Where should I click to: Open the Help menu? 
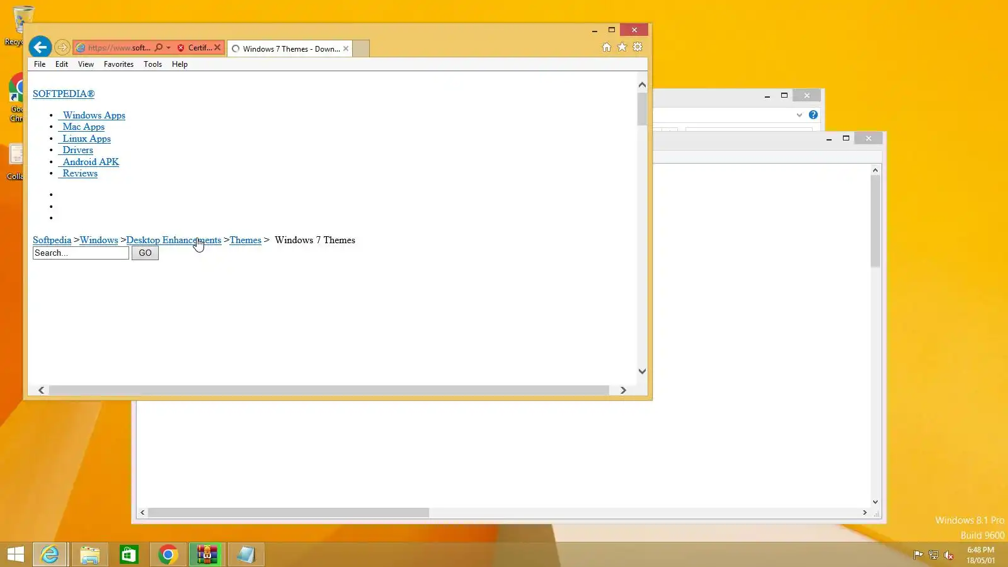click(x=180, y=64)
